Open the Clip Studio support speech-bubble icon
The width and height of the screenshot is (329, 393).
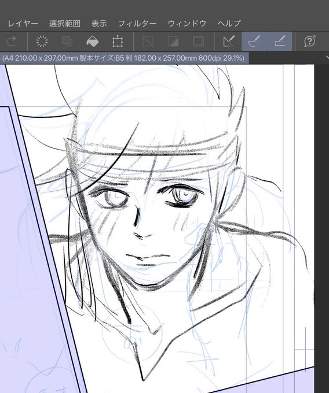pyautogui.click(x=310, y=42)
